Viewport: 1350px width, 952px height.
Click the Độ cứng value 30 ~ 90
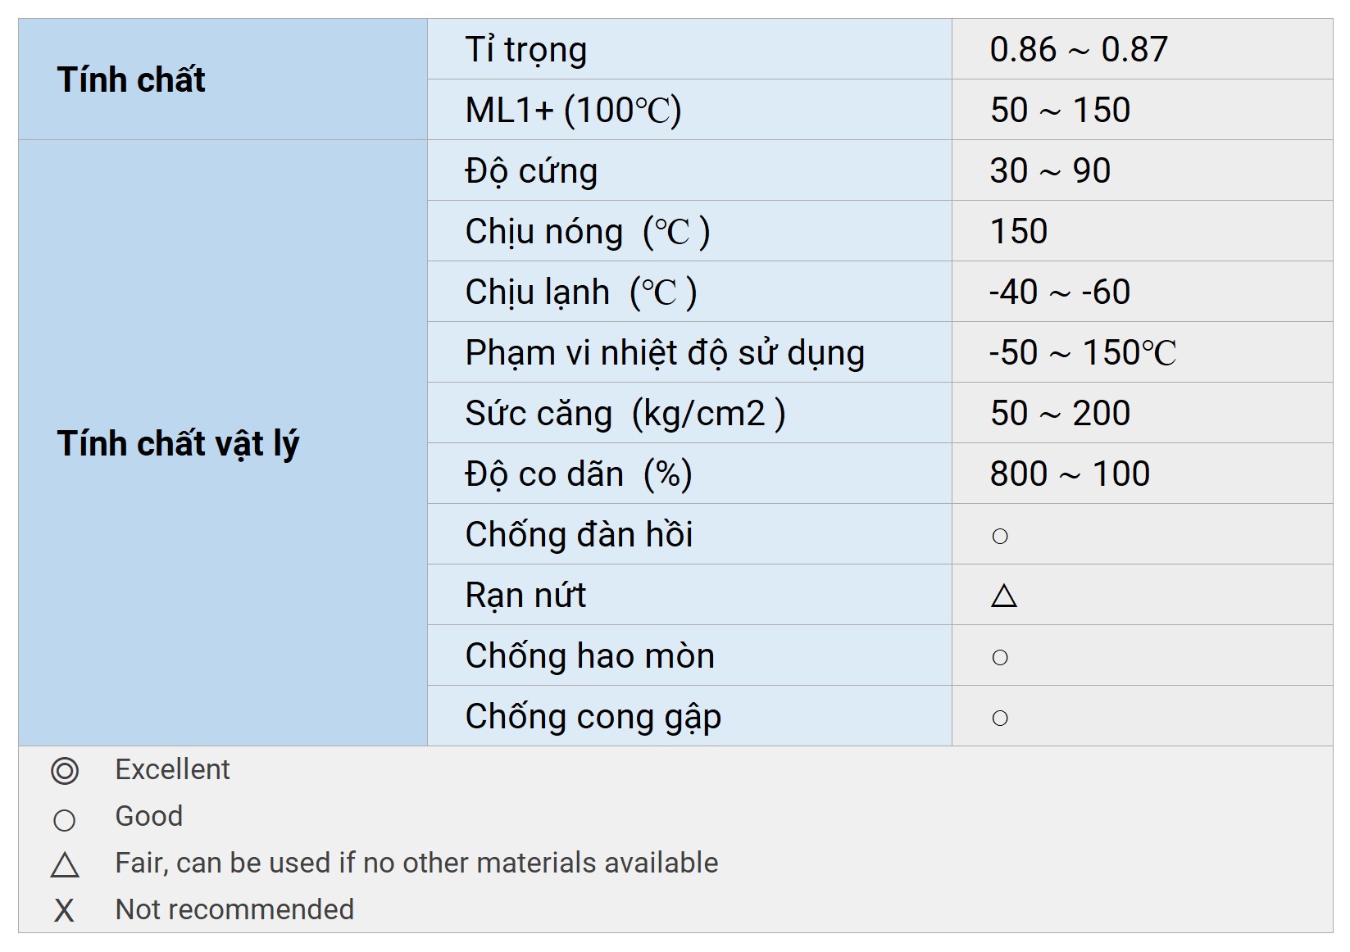coord(1050,171)
